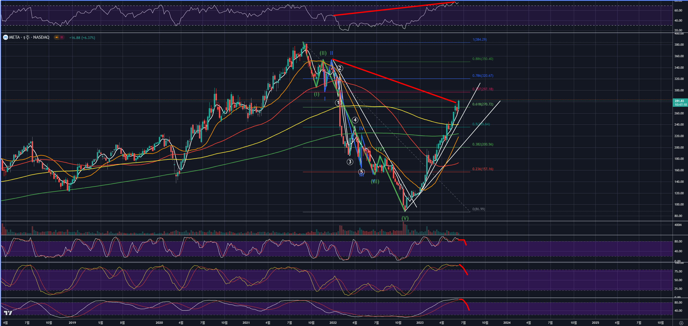Click the 400M volume scale label
688x326 pixels.
(x=678, y=225)
